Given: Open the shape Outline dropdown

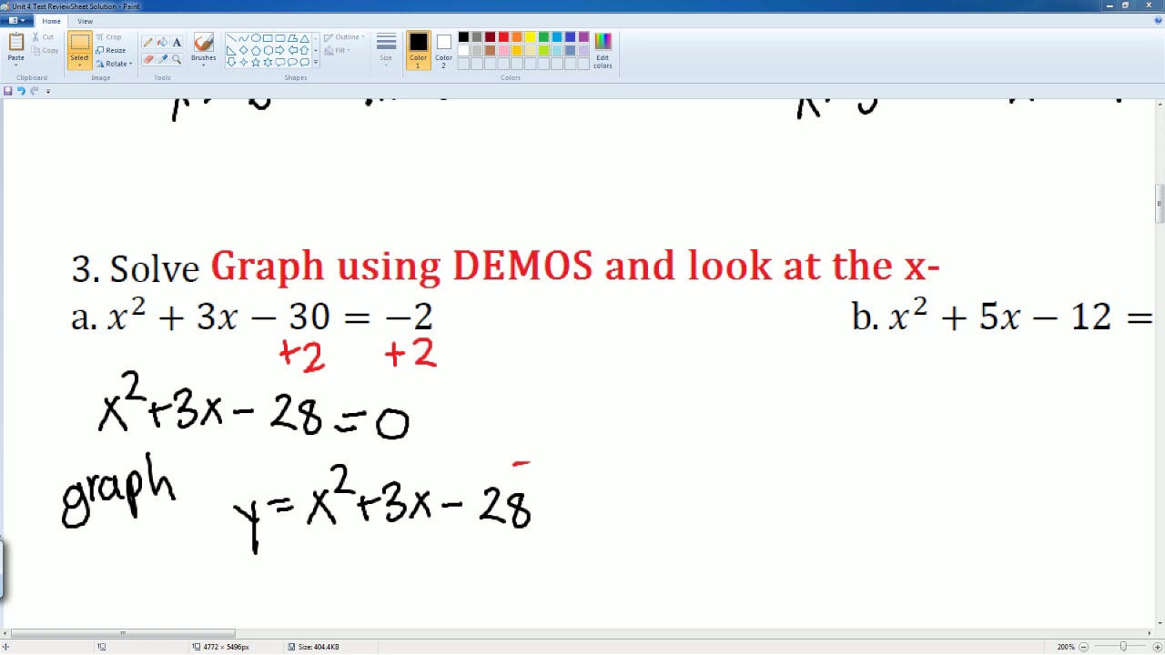Looking at the screenshot, I should pyautogui.click(x=344, y=37).
